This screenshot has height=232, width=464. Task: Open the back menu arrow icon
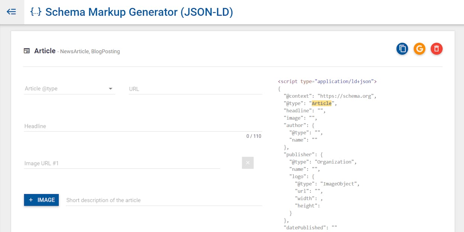pyautogui.click(x=12, y=12)
